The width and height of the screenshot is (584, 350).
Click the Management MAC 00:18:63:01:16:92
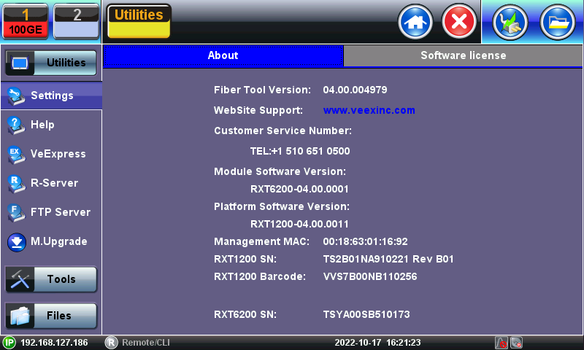pyautogui.click(x=365, y=241)
